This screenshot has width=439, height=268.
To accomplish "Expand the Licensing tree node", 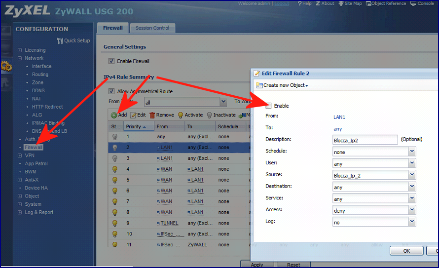I will point(20,50).
